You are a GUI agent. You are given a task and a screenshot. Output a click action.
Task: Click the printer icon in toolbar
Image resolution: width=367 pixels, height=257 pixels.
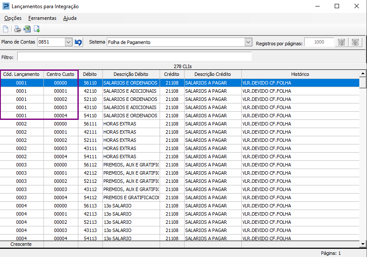[x=17, y=29]
